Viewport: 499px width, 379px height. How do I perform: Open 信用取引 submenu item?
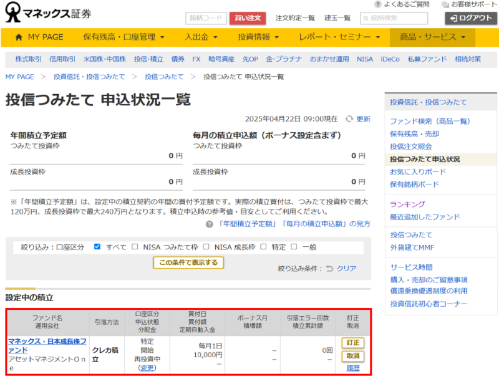62,59
